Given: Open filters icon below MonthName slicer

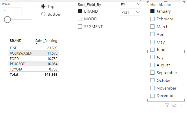Looking at the screenshot, I should click(x=167, y=105).
